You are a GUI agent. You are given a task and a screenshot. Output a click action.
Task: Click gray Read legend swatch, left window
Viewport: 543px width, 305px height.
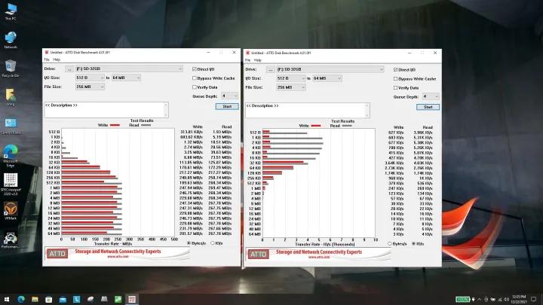click(146, 125)
